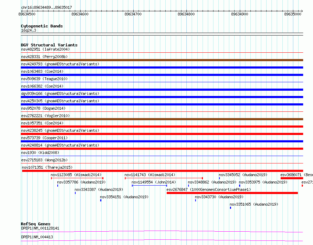Open nsv1141743 (Alsmadi2014) label
The width and height of the screenshot is (313, 245).
pyautogui.click(x=150, y=175)
